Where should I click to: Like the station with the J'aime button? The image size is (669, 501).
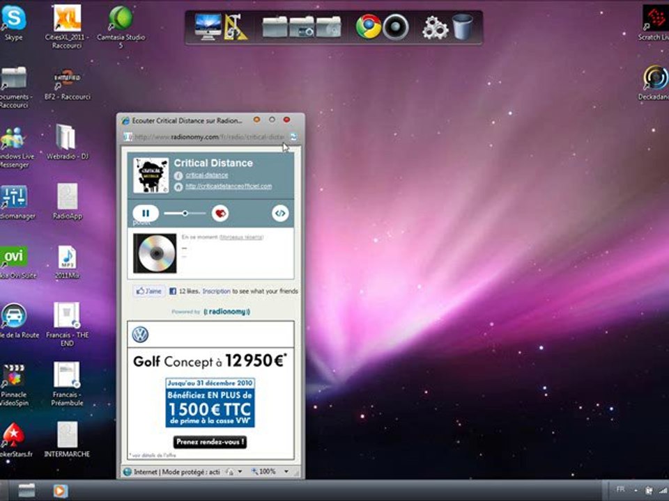[x=149, y=292]
